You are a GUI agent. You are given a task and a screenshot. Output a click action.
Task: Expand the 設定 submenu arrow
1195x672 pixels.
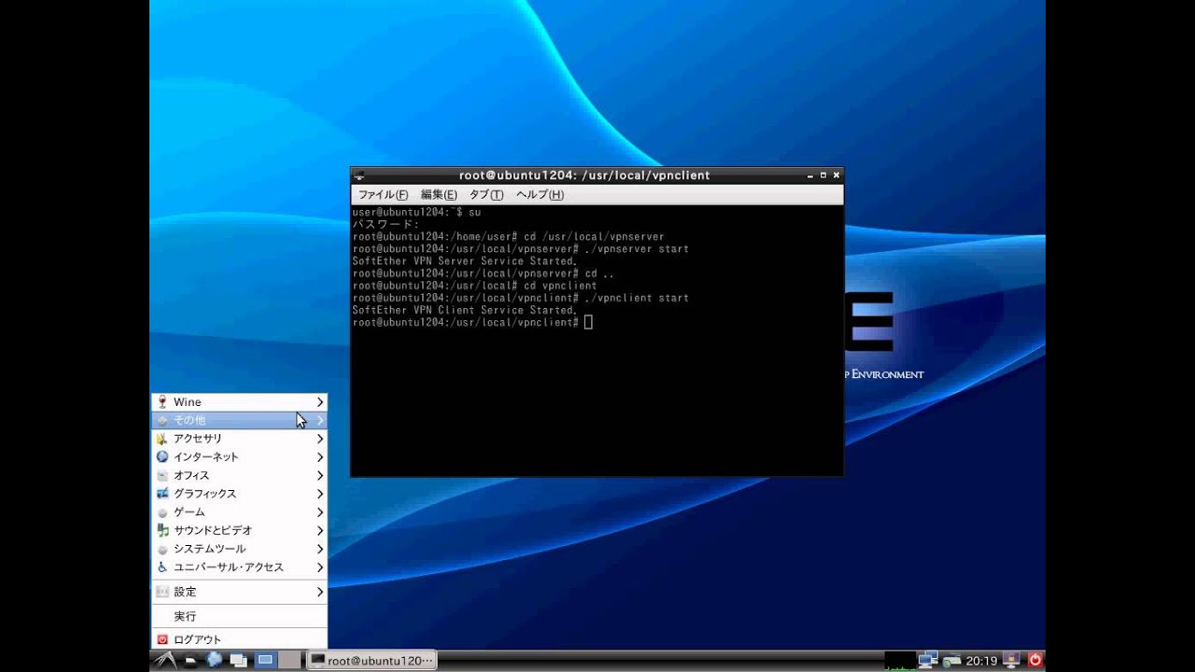pos(319,592)
